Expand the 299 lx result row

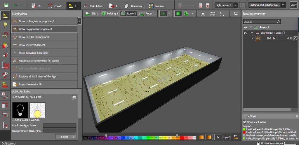[252, 39]
